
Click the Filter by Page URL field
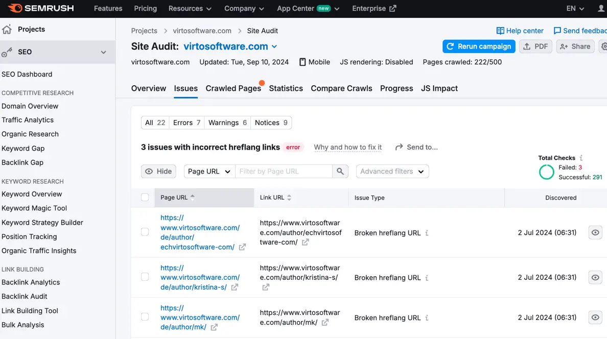coord(284,172)
